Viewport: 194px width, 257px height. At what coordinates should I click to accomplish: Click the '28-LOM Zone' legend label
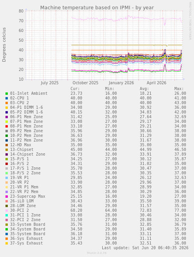point(23,206)
